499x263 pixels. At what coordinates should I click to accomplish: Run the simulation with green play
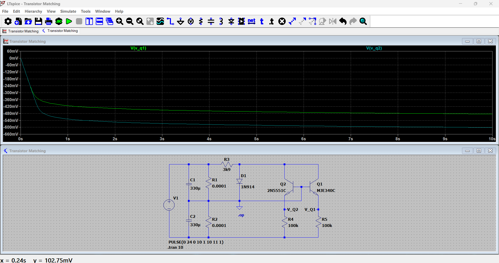point(69,21)
